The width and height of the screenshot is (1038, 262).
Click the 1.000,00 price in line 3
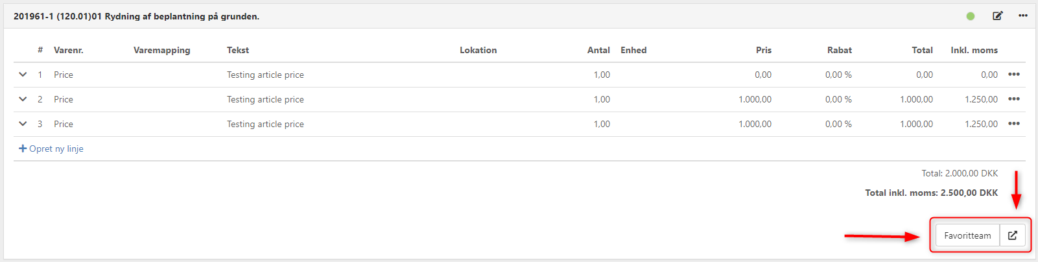pos(755,124)
